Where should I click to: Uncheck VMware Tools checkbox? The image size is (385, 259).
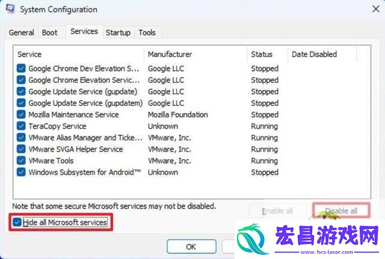[21, 160]
